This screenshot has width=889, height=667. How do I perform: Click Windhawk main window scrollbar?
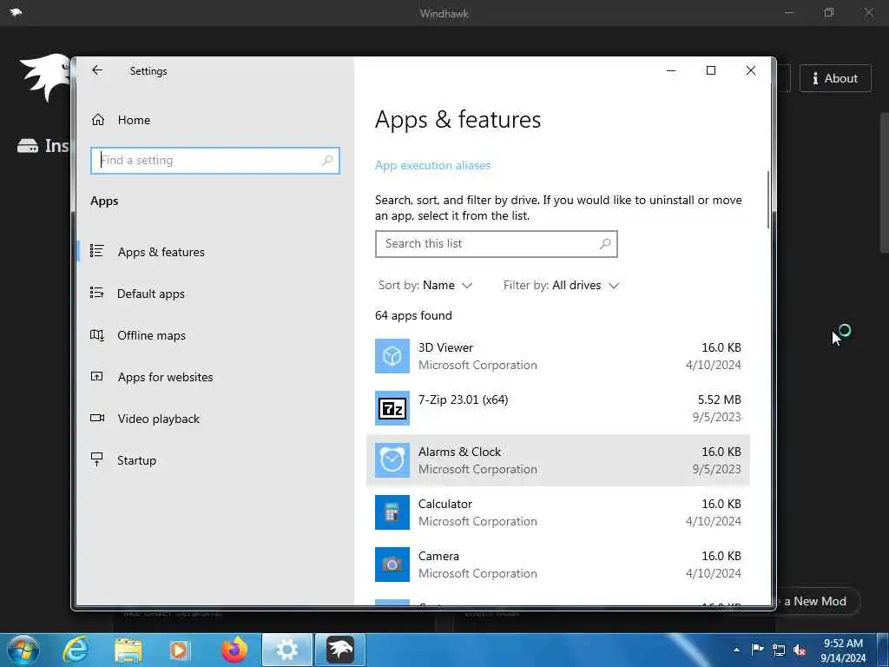(884, 182)
